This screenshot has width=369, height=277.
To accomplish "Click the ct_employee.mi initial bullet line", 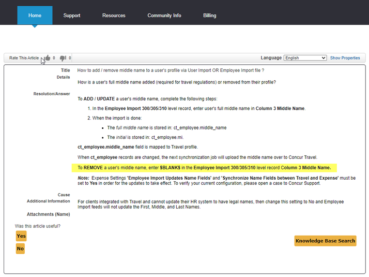I will 145,137.
